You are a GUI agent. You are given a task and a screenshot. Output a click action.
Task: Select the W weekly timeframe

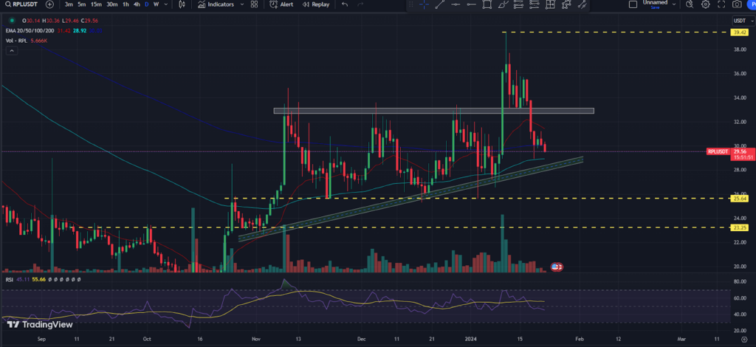pos(157,4)
